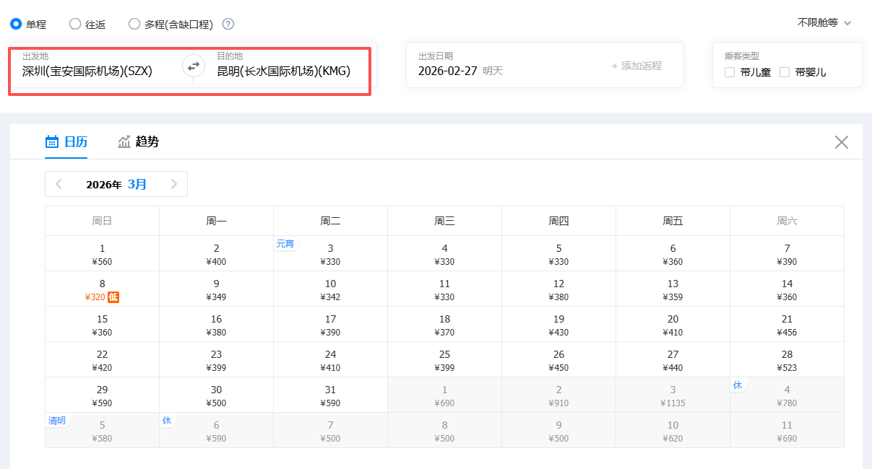Switch to the 日历 calendar tab

click(x=66, y=142)
